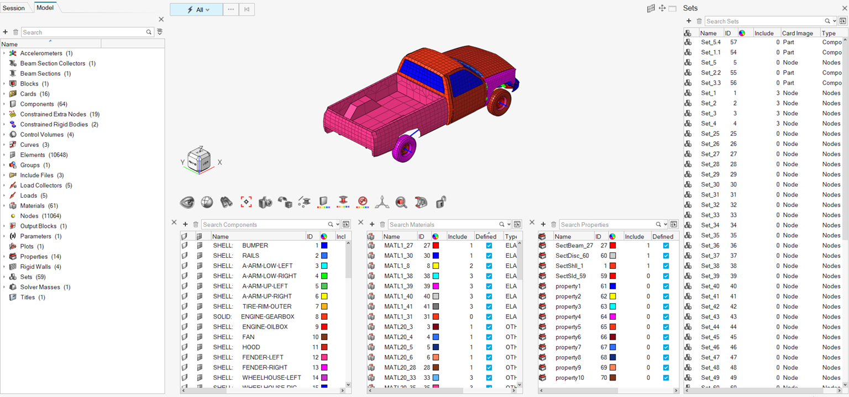
Task: Expand the Sets (59) tree node
Action: pyautogui.click(x=4, y=277)
